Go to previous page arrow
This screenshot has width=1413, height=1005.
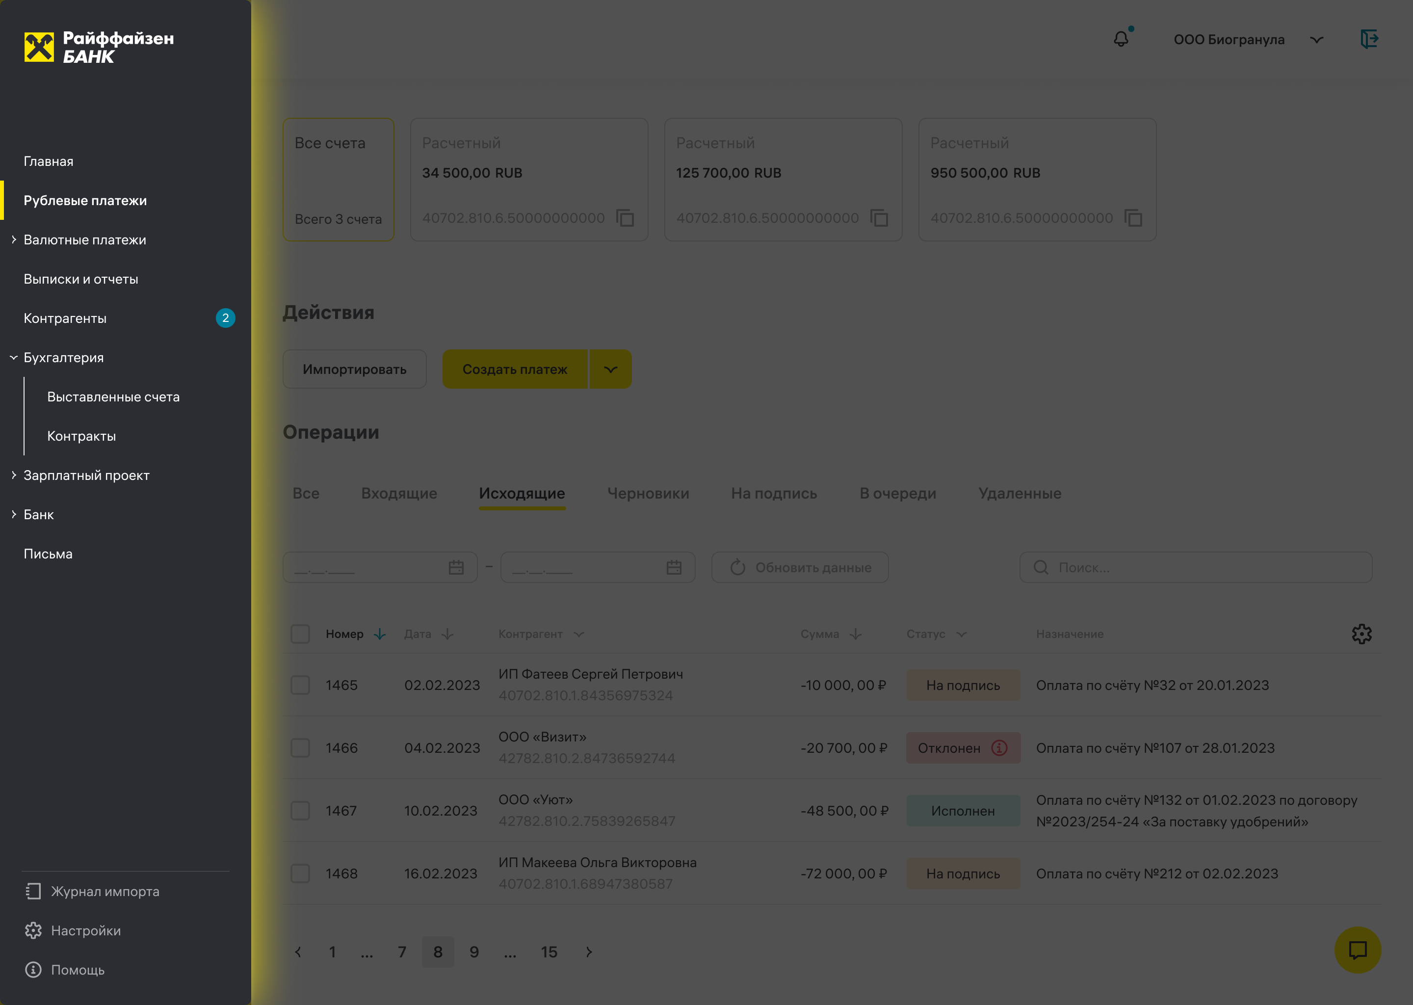point(298,952)
